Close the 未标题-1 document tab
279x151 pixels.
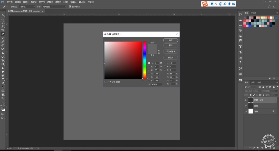[x=43, y=11]
